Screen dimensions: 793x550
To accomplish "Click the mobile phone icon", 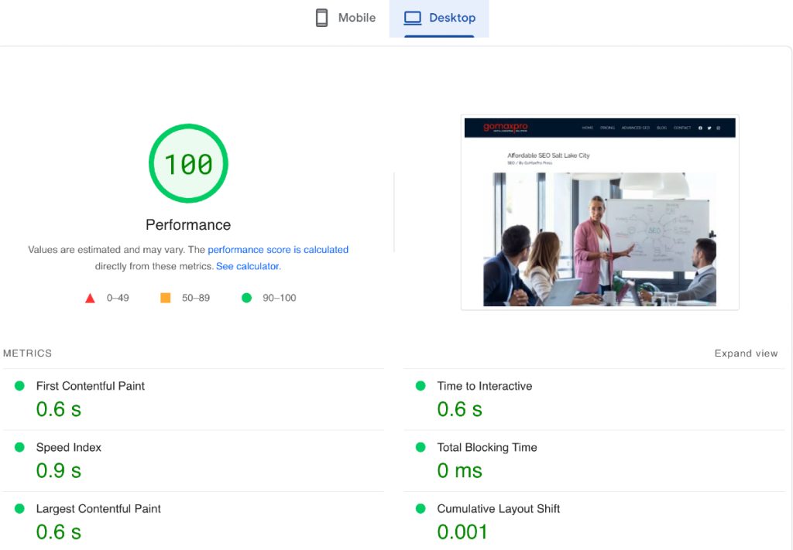I will point(321,18).
